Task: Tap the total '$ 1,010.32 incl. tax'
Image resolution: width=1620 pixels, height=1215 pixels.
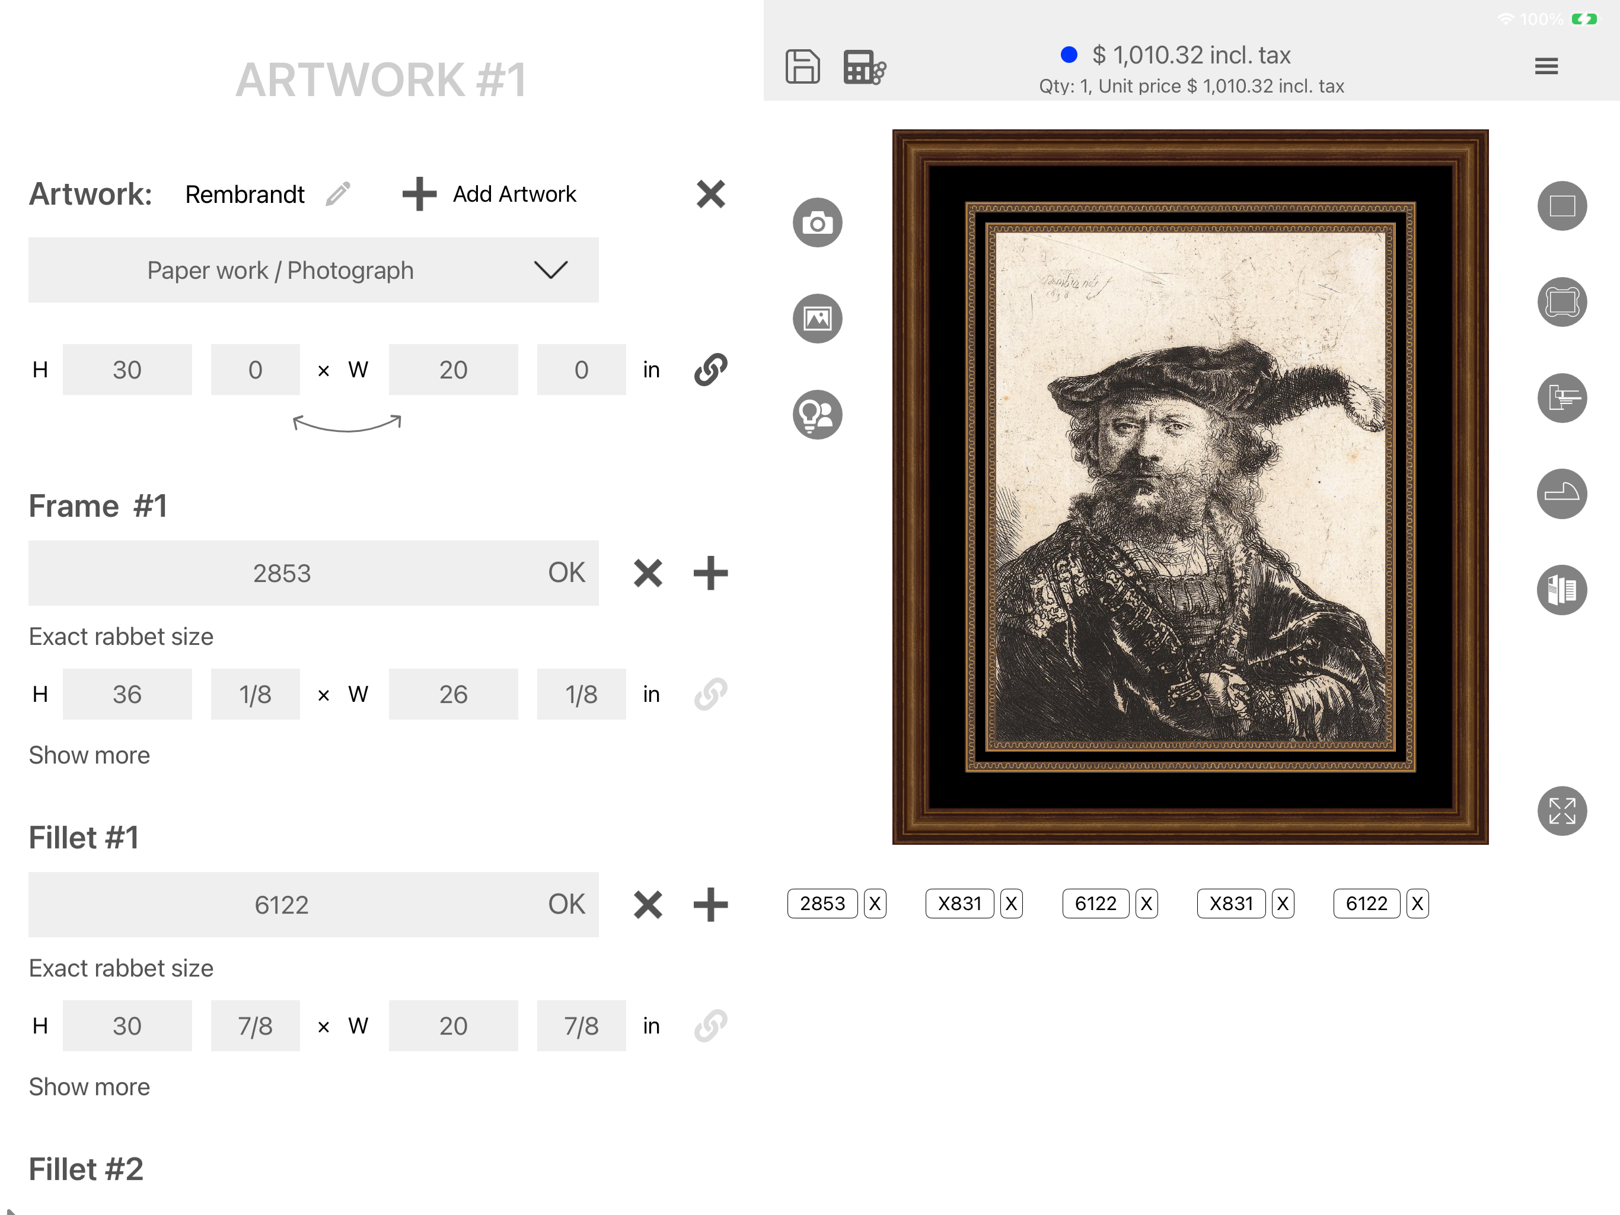Action: [x=1191, y=55]
